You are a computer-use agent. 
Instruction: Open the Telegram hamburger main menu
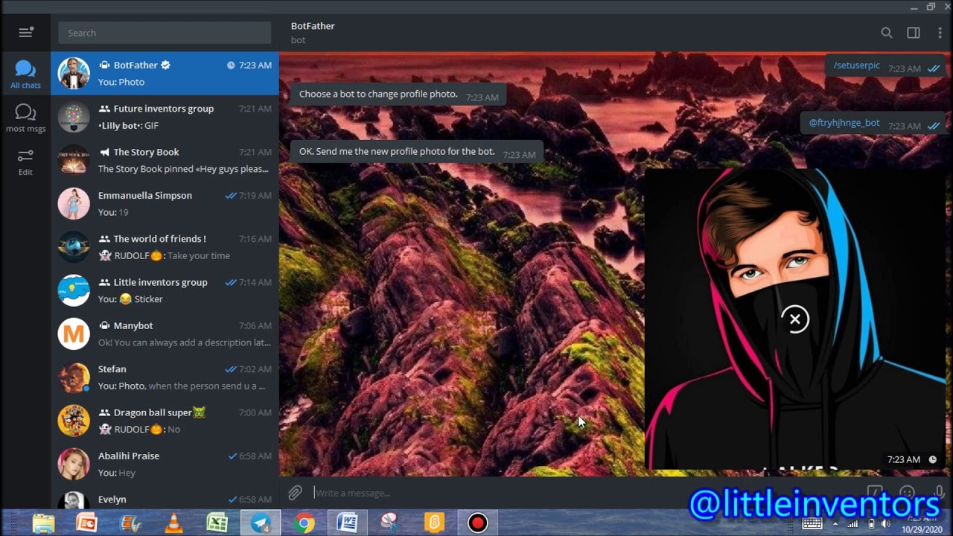[25, 32]
